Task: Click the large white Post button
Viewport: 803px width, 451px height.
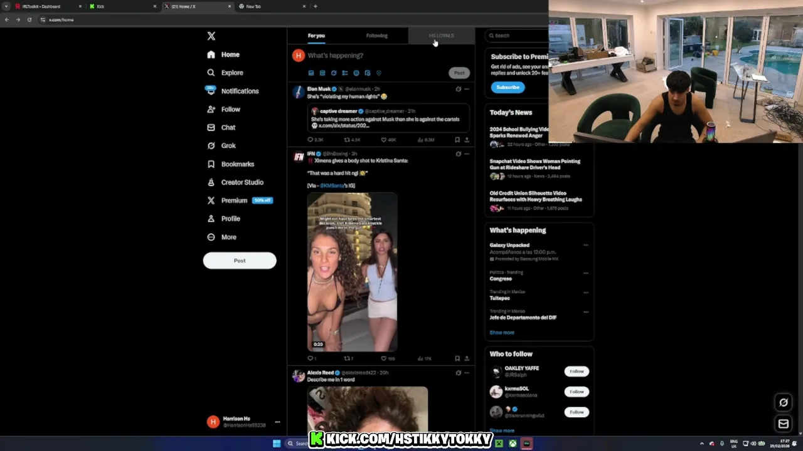Action: pyautogui.click(x=240, y=261)
